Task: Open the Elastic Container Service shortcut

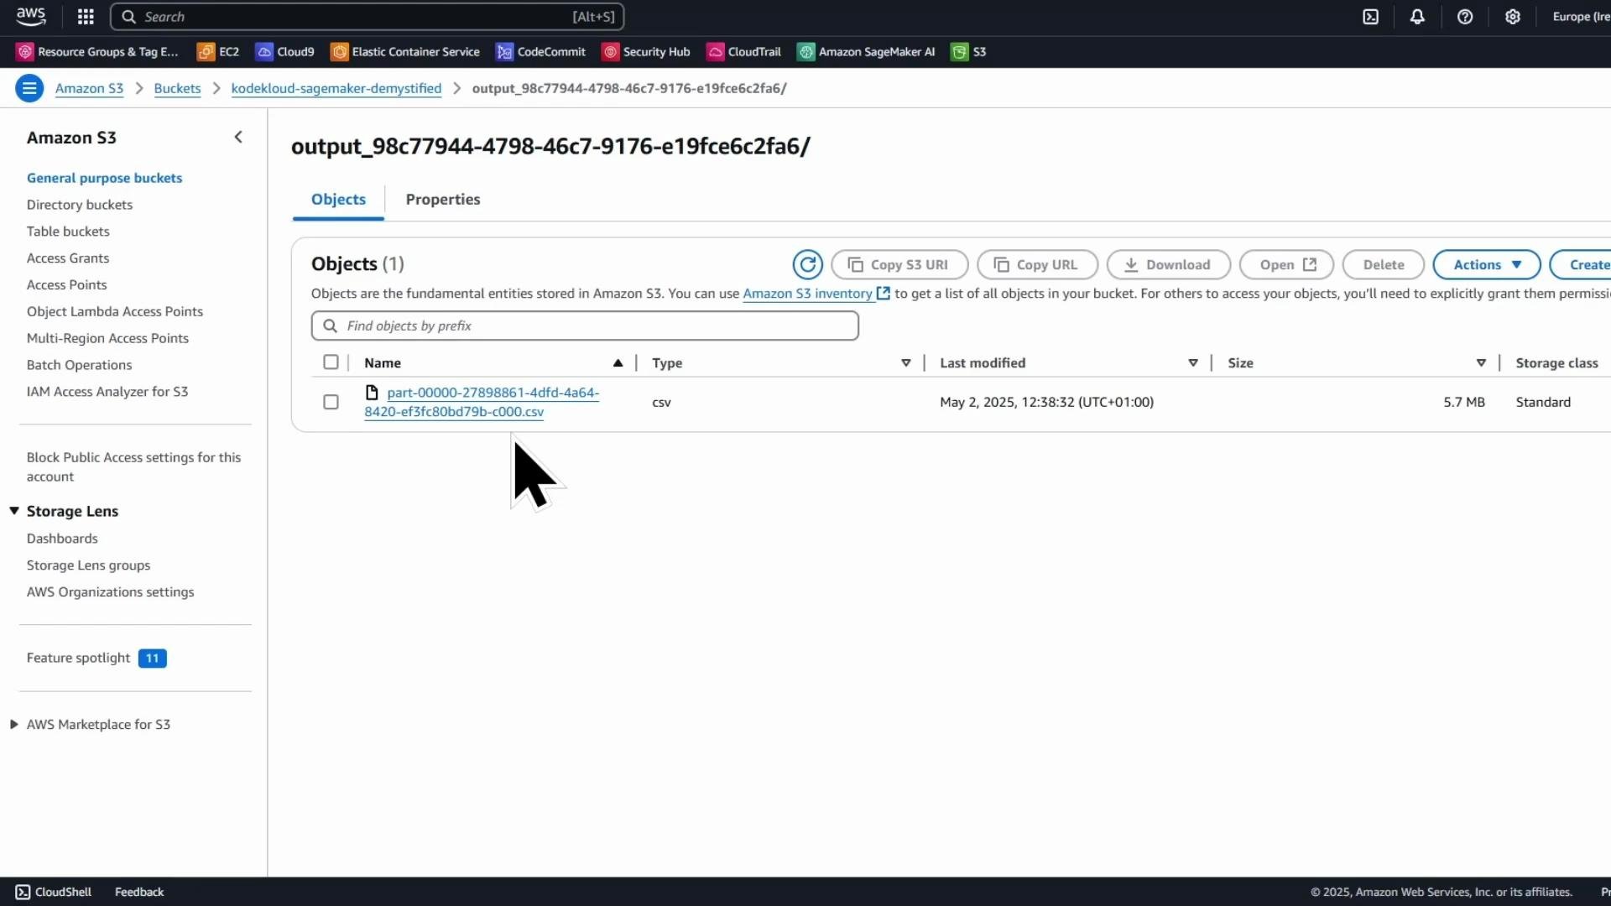Action: [405, 52]
